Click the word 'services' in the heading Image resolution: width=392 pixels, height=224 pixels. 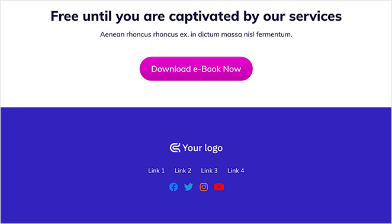coord(315,16)
